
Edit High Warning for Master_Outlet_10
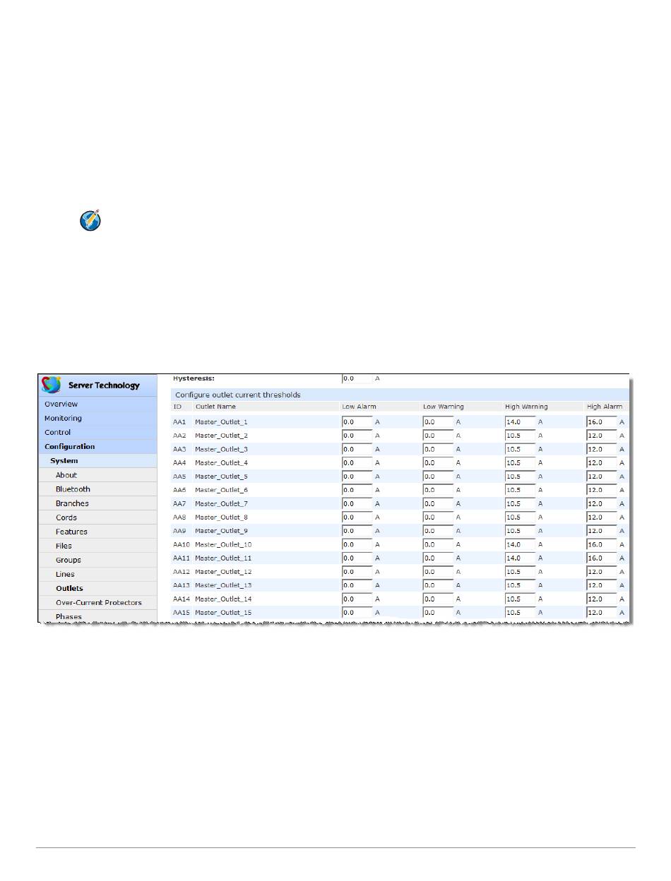pyautogui.click(x=520, y=544)
